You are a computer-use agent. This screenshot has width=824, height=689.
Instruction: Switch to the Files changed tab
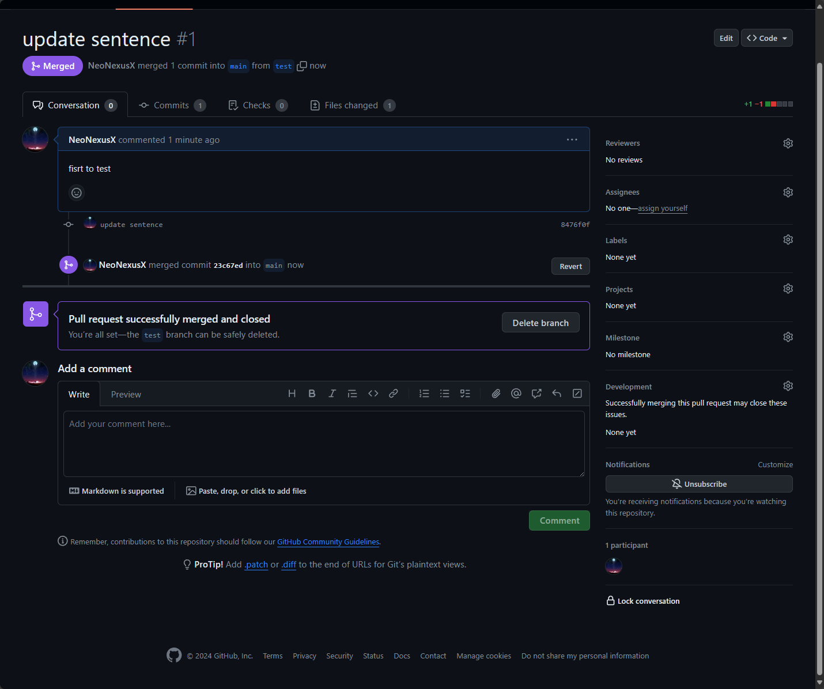[353, 105]
